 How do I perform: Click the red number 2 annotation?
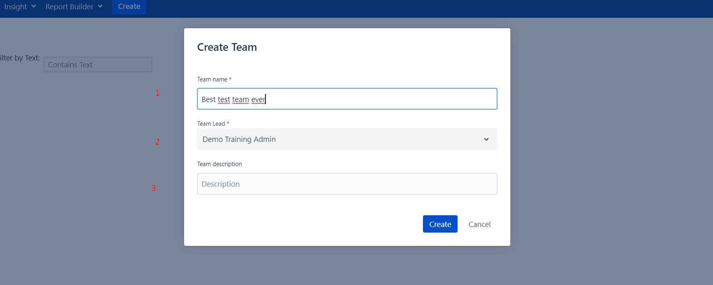coord(158,142)
